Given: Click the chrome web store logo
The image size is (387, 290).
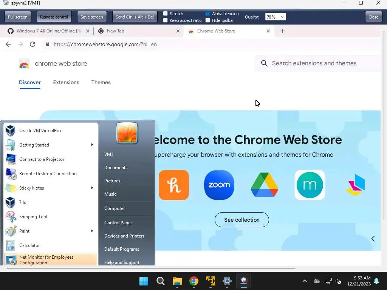Looking at the screenshot, I should pyautogui.click(x=24, y=63).
